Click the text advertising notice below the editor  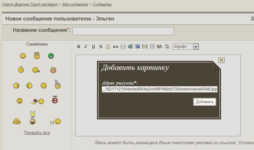(174, 143)
